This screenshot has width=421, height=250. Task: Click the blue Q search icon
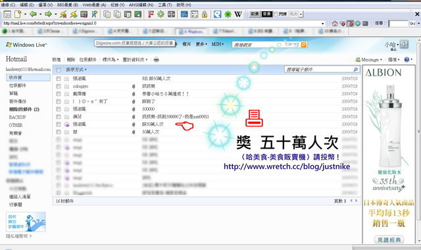point(217,14)
